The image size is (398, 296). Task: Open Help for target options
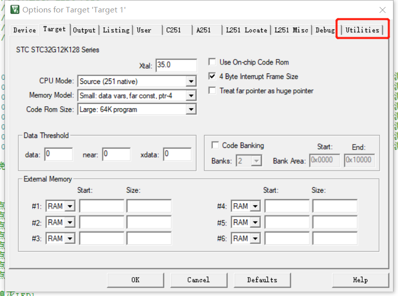point(360,280)
